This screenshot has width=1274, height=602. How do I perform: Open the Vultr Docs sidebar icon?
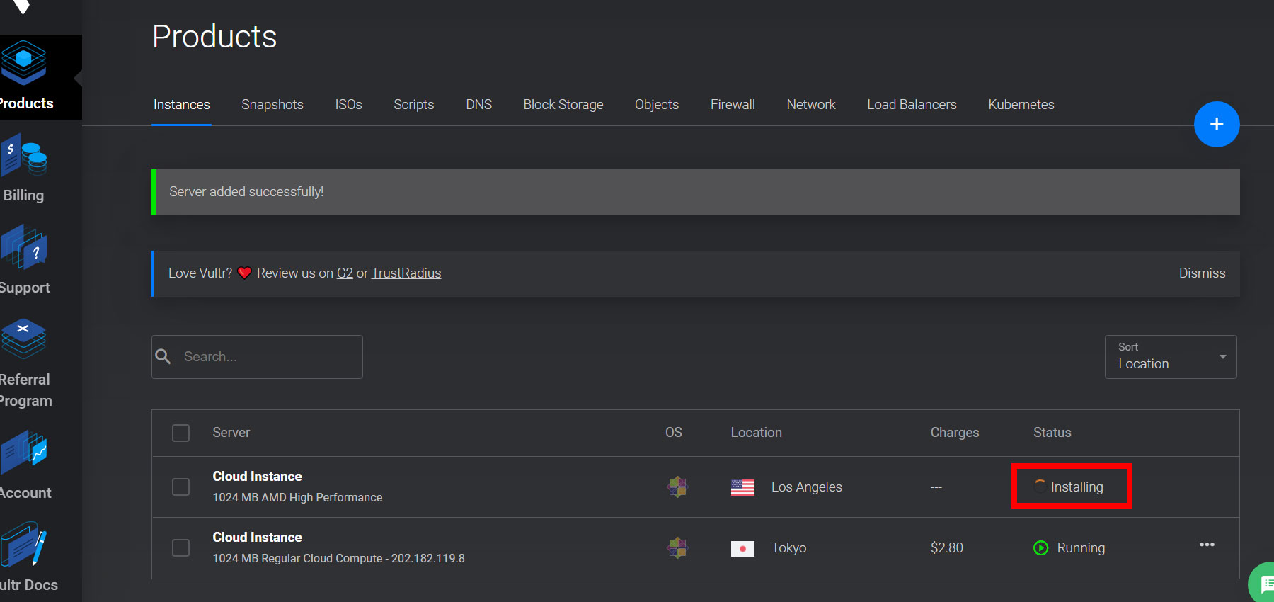pos(24,545)
